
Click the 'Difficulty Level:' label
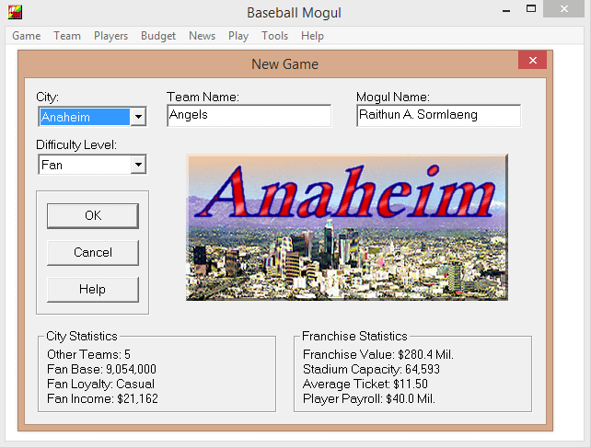(x=76, y=144)
